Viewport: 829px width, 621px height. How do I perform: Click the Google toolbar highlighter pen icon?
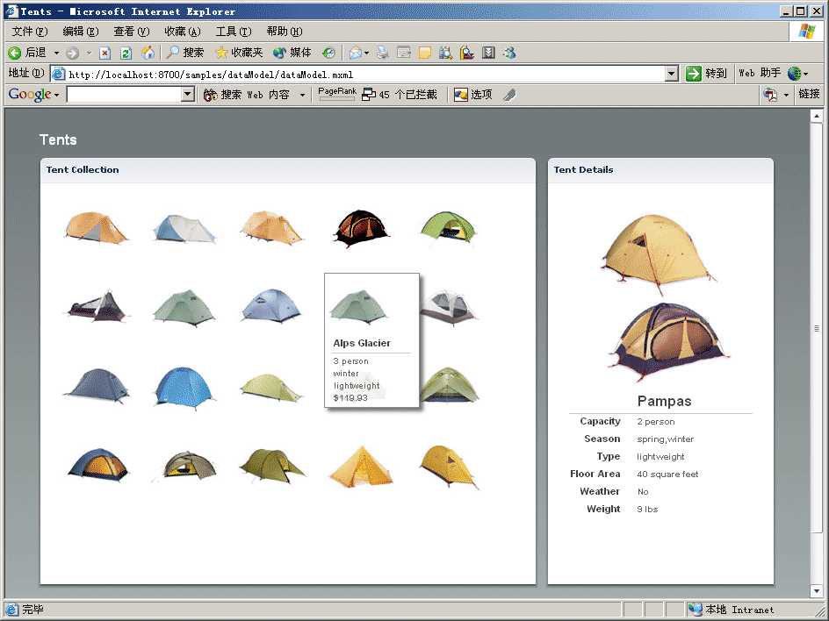(509, 95)
